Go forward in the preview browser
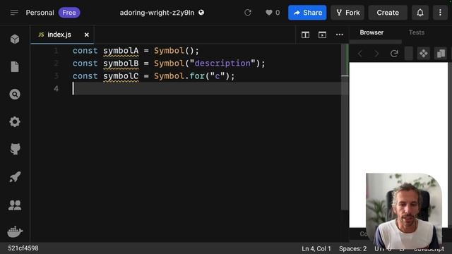The image size is (452, 254). click(376, 54)
